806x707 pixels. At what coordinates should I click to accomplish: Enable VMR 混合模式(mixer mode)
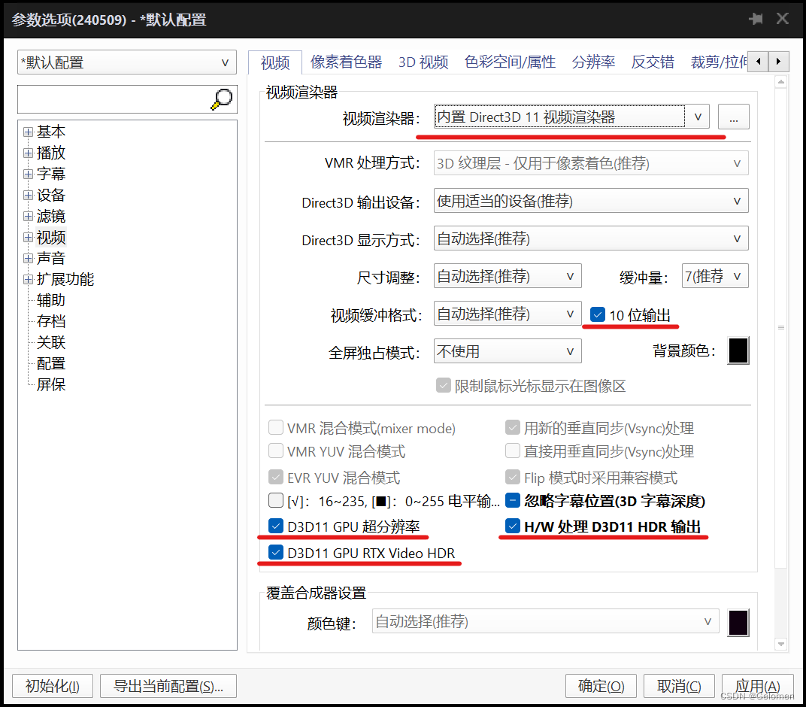click(277, 427)
